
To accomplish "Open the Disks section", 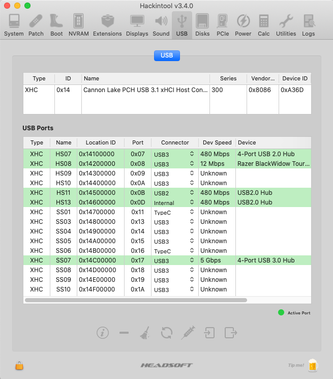I will 202,25.
